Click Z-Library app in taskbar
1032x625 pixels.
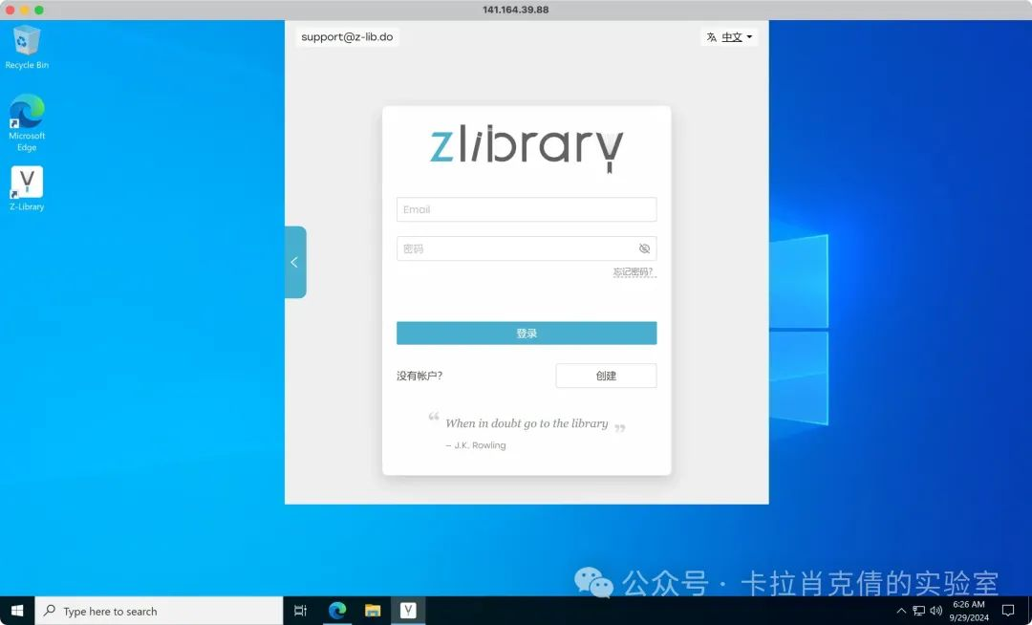tap(408, 611)
